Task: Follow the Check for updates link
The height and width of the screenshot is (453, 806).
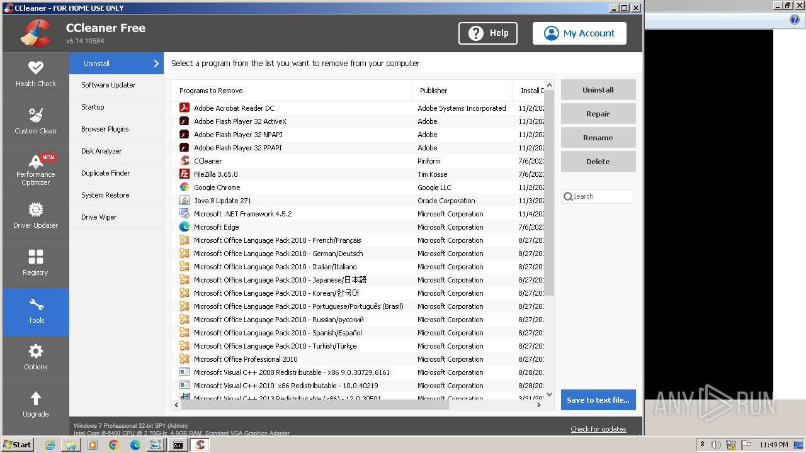Action: pyautogui.click(x=598, y=429)
